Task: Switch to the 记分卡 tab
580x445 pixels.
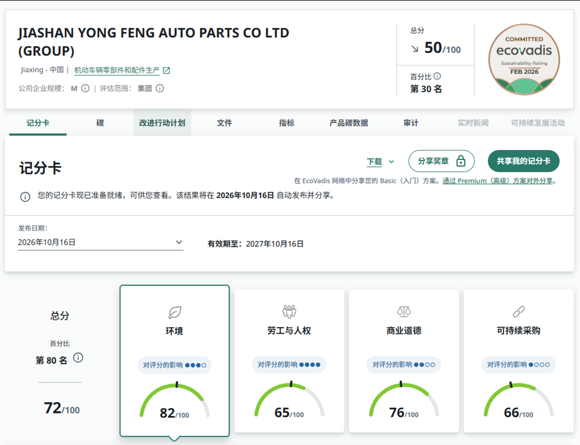Action: (x=38, y=123)
